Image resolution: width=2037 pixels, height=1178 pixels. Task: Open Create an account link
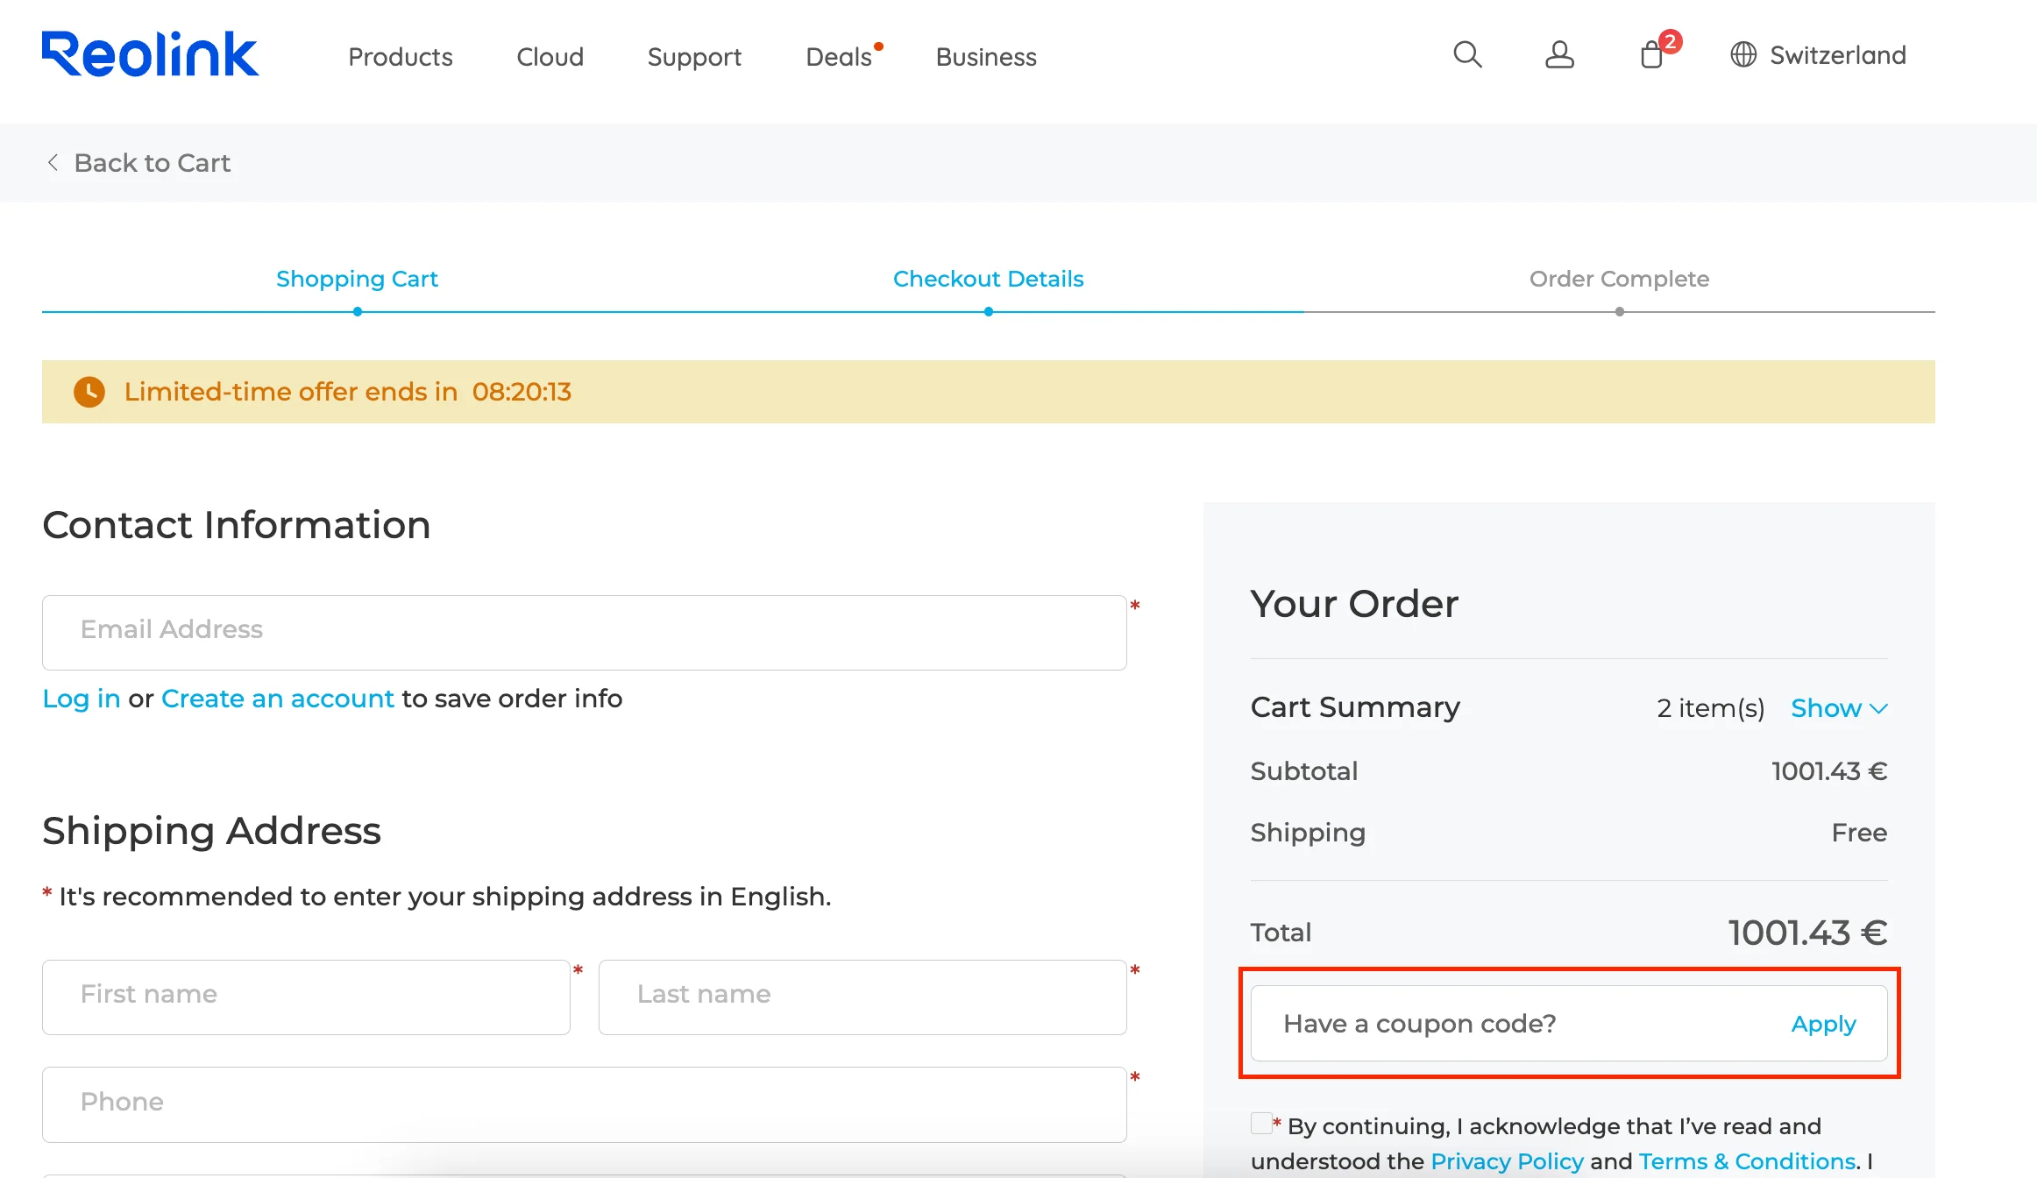pyautogui.click(x=277, y=699)
